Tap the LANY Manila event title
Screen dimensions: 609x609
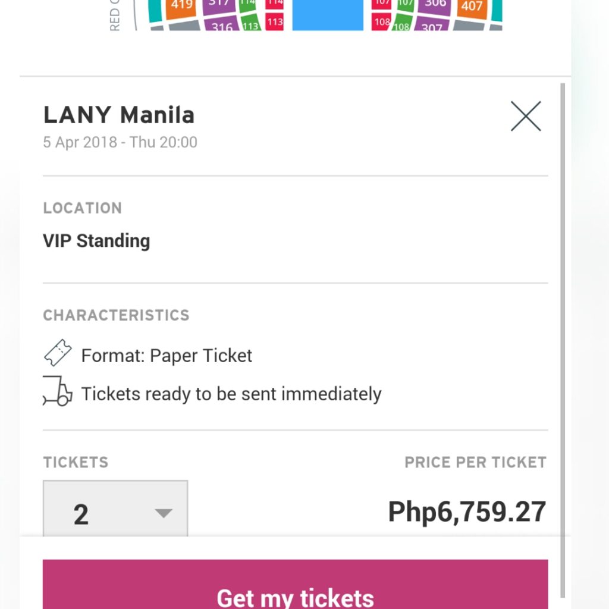click(x=118, y=115)
